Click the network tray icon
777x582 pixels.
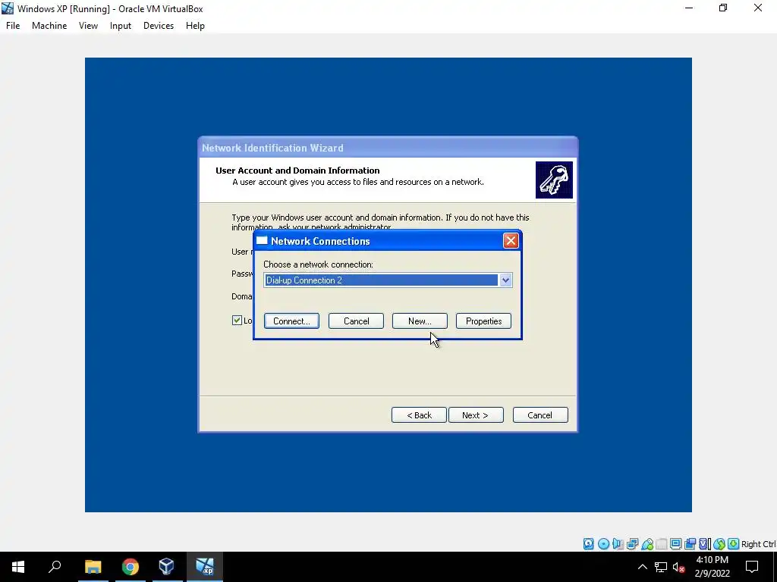point(661,567)
